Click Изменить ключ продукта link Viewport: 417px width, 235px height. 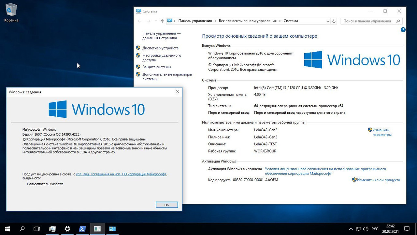click(x=378, y=180)
